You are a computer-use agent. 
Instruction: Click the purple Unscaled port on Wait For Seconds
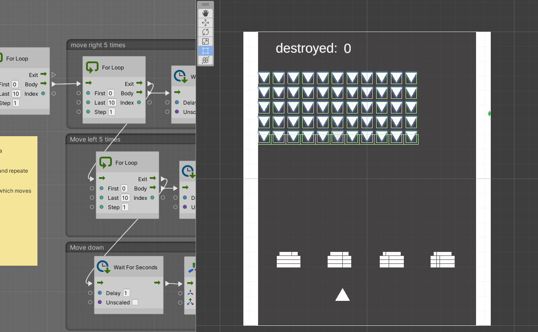point(100,302)
